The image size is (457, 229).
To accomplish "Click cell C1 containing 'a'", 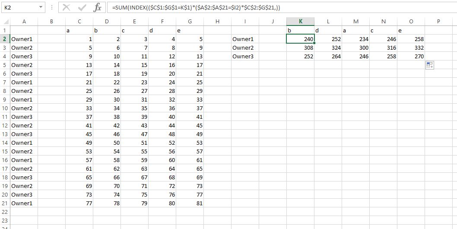I will (79, 30).
